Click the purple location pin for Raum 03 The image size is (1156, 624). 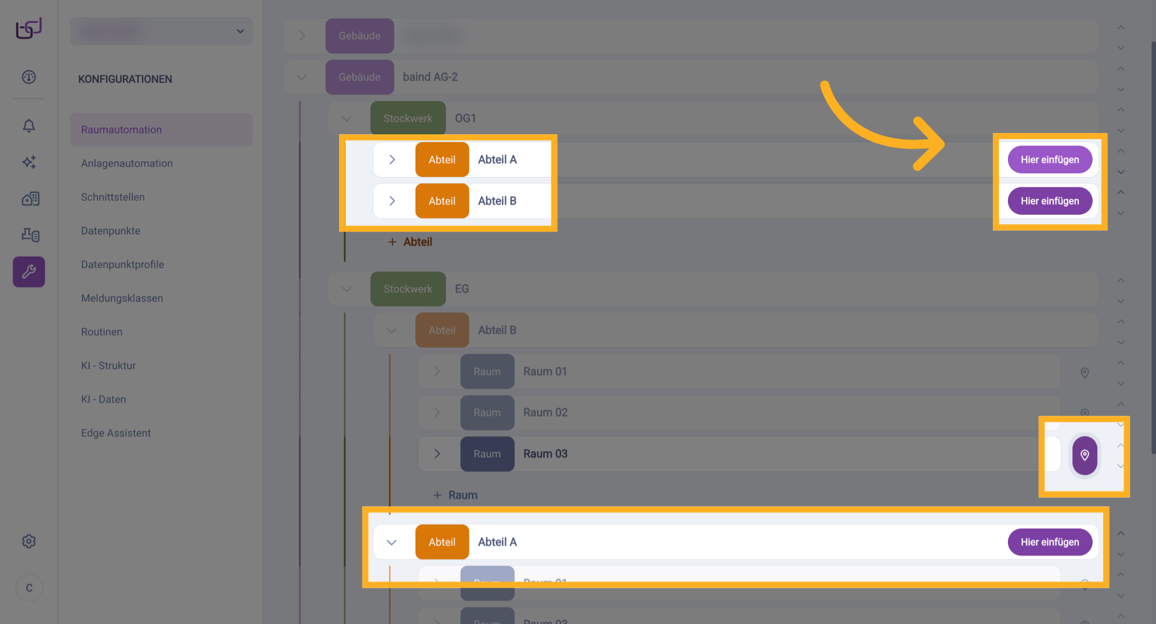click(1084, 455)
